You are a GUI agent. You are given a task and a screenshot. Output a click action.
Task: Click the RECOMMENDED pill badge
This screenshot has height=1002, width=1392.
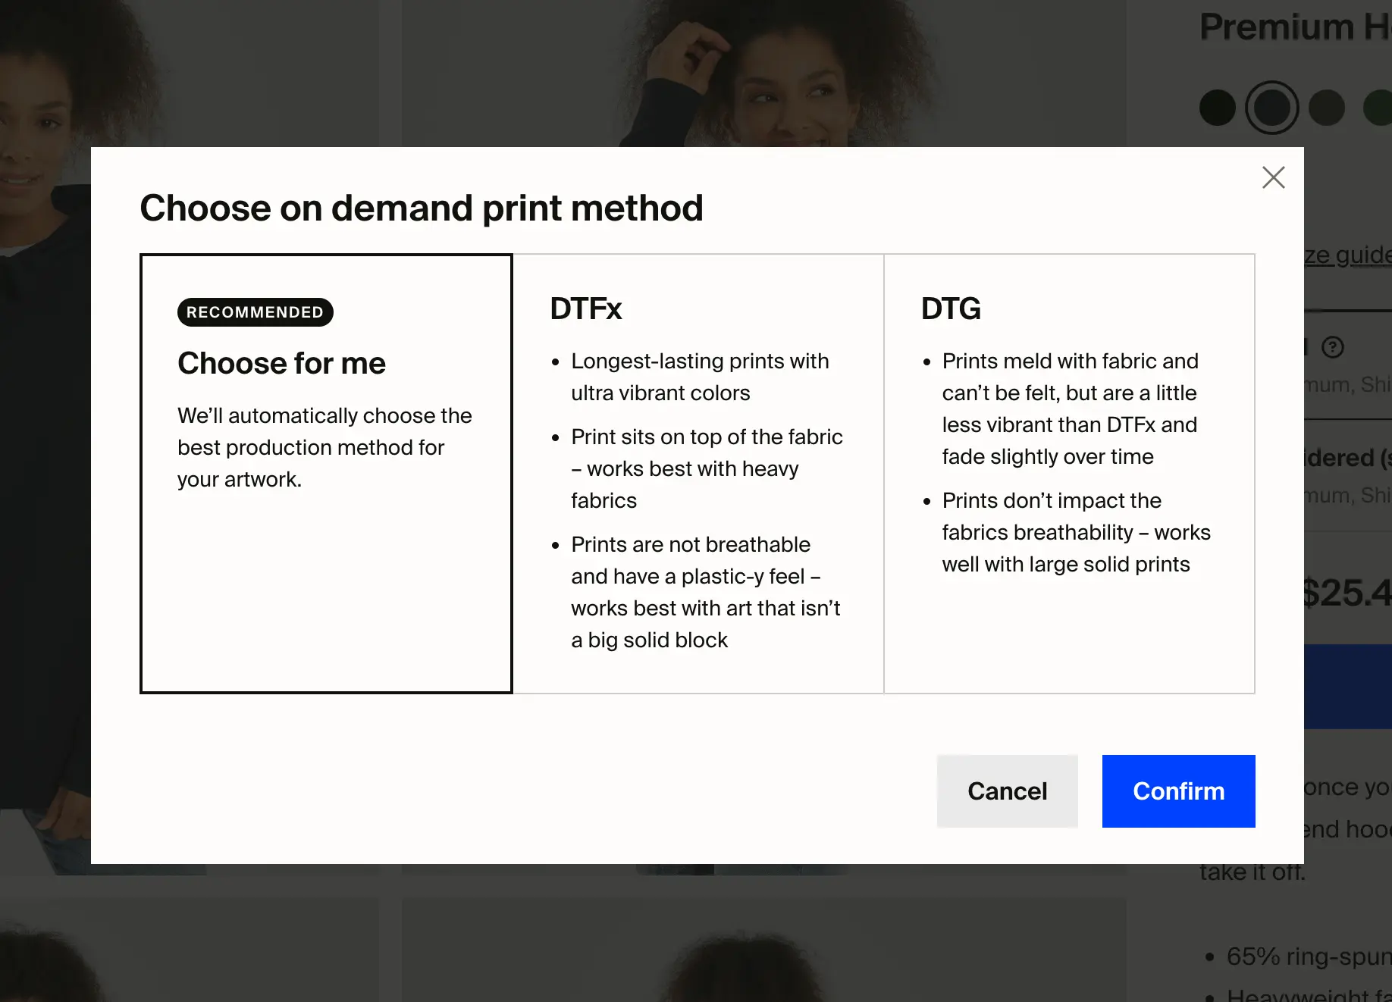255,312
